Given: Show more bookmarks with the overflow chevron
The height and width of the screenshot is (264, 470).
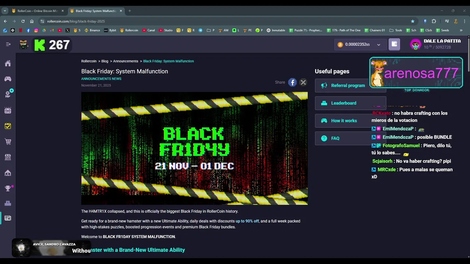Looking at the screenshot, I should 461,30.
